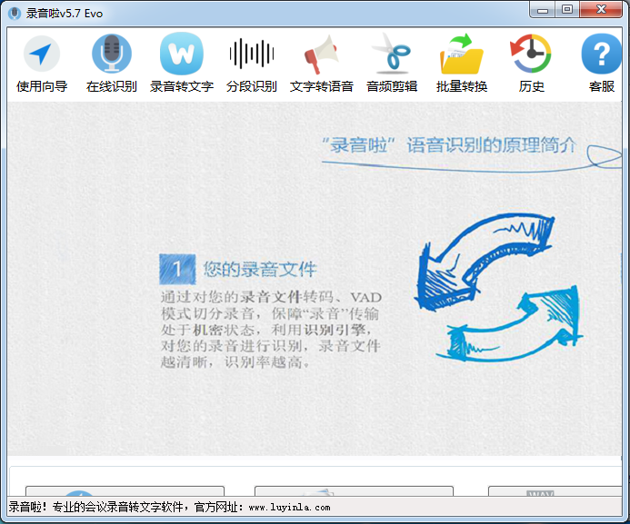Open 文字转语音 megaphone tool
Image resolution: width=630 pixels, height=524 pixels.
322,54
